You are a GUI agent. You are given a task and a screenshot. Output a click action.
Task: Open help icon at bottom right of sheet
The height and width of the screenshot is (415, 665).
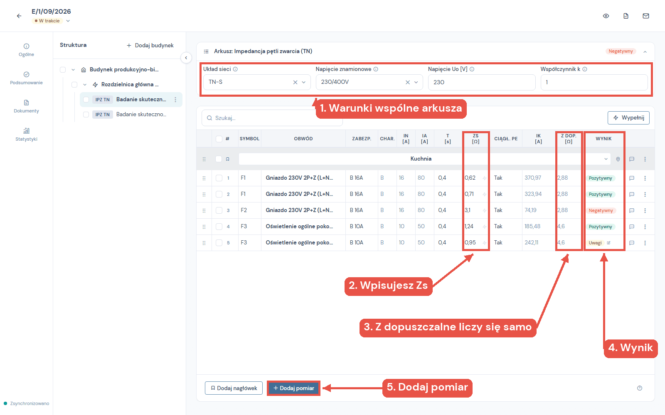point(640,388)
